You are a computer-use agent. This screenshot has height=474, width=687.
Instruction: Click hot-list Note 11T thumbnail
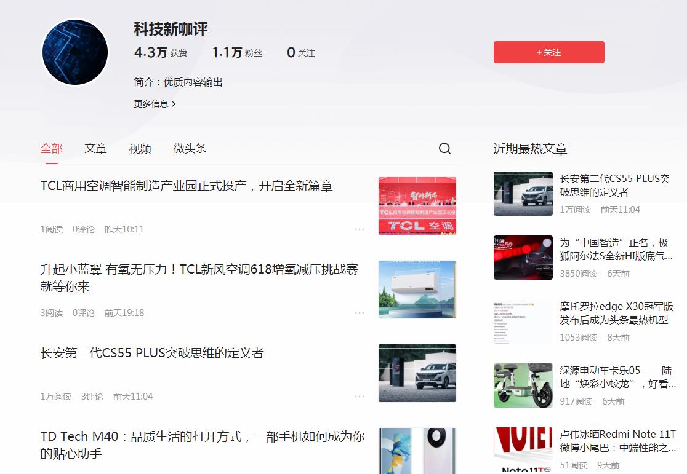523,451
